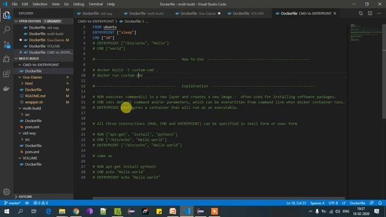Open the Extensions view
Image resolution: width=386 pixels, height=217 pixels.
pyautogui.click(x=7, y=74)
